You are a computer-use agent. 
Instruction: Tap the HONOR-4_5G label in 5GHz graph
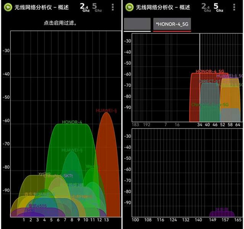(210, 71)
